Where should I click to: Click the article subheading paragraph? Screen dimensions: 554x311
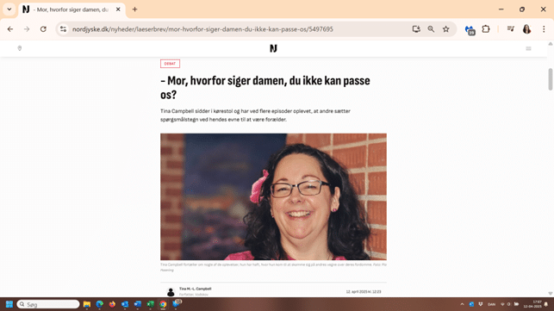255,115
